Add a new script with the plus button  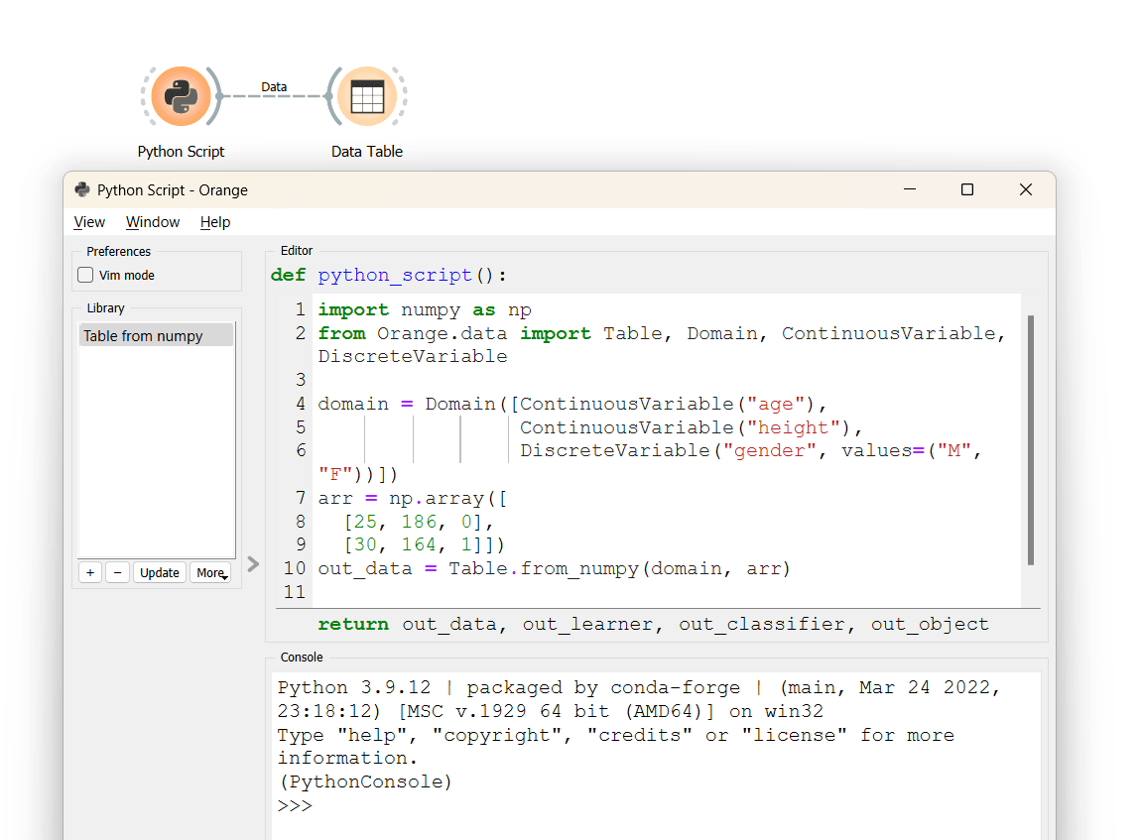90,572
